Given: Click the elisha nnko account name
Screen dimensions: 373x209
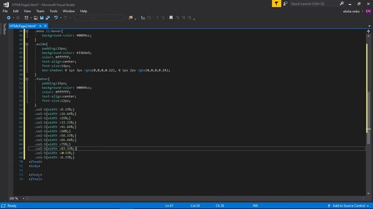Looking at the screenshot, I should click(351, 12).
